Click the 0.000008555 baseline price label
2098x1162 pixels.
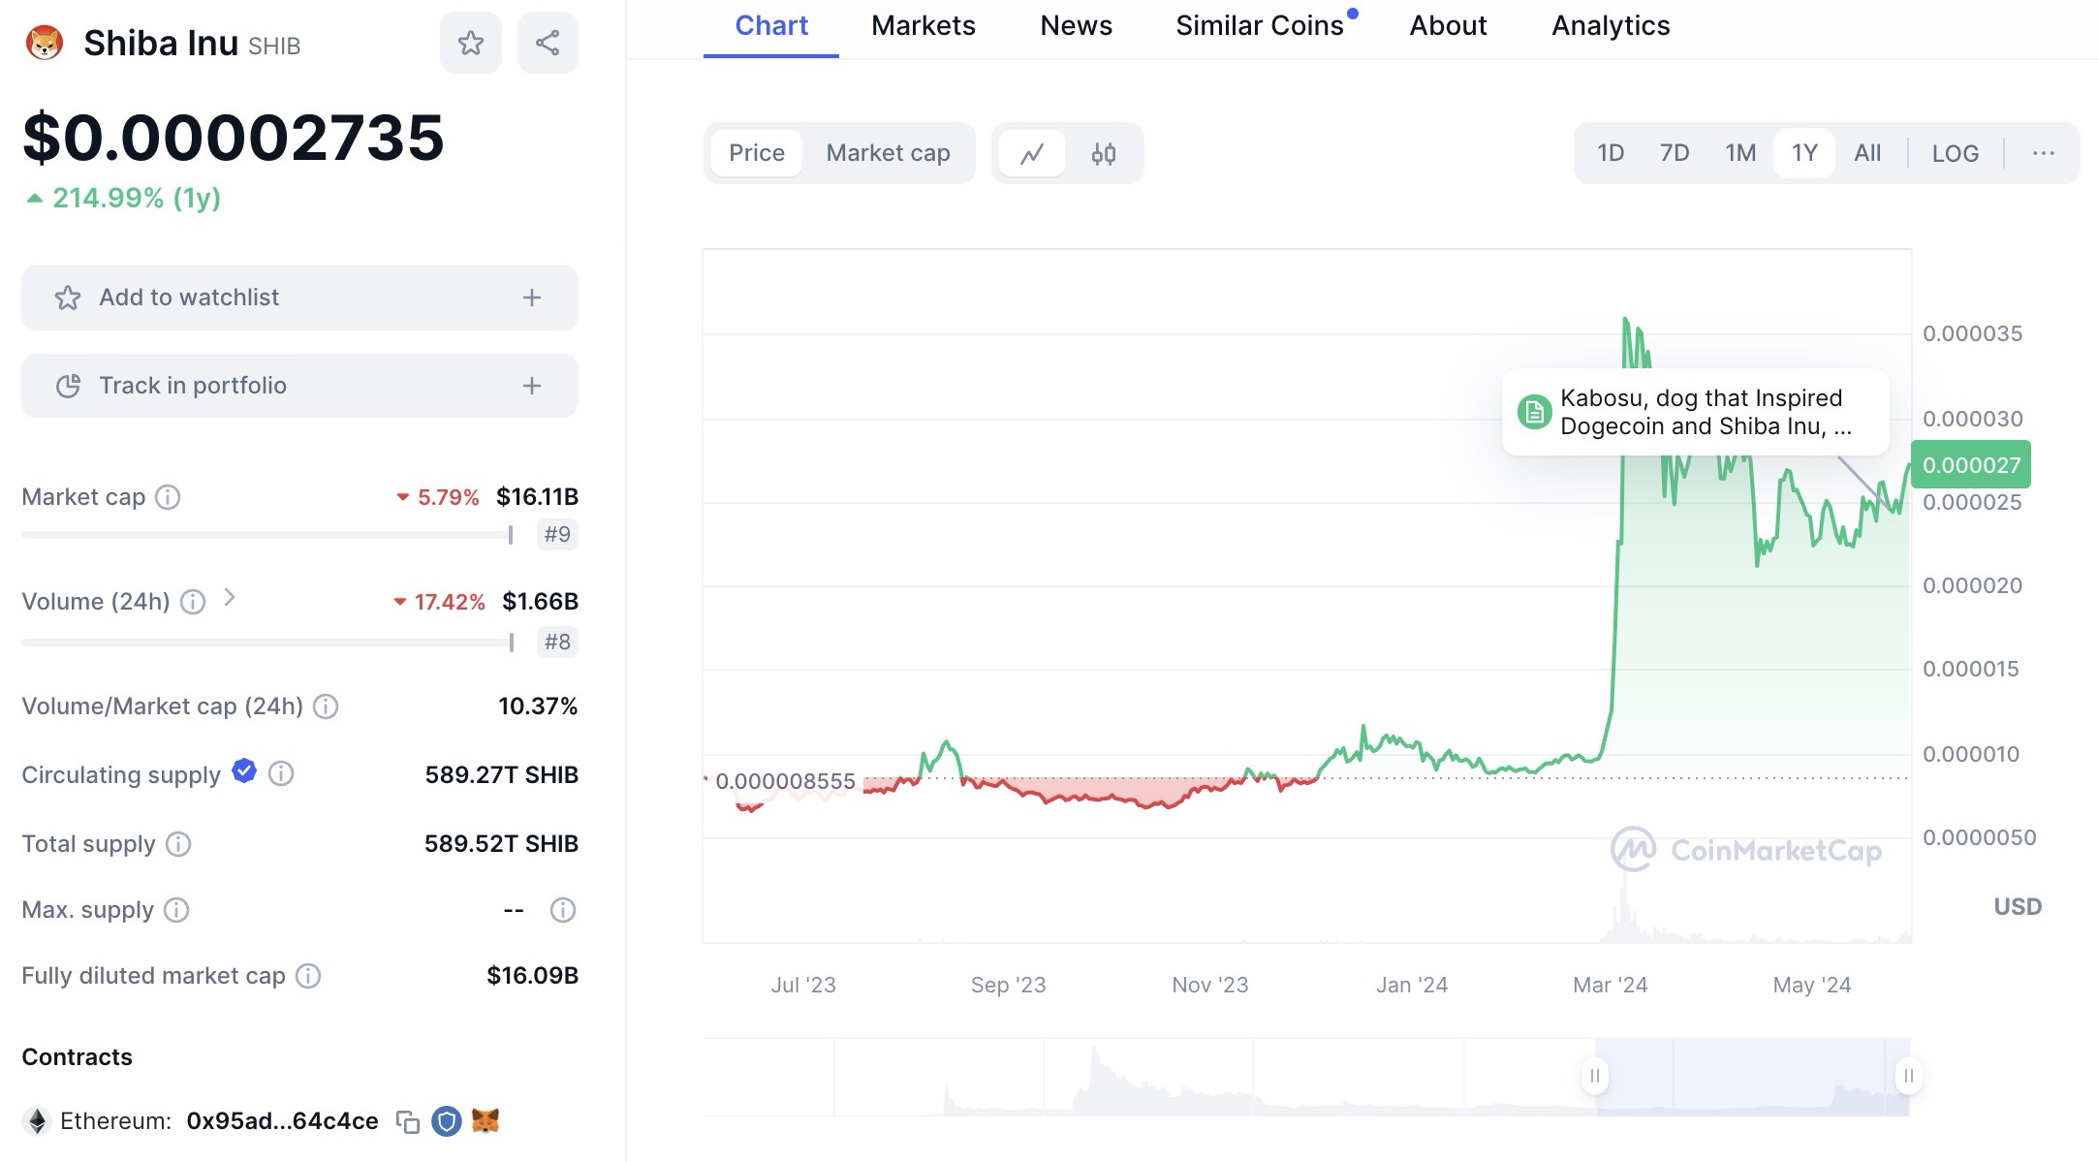tap(785, 781)
